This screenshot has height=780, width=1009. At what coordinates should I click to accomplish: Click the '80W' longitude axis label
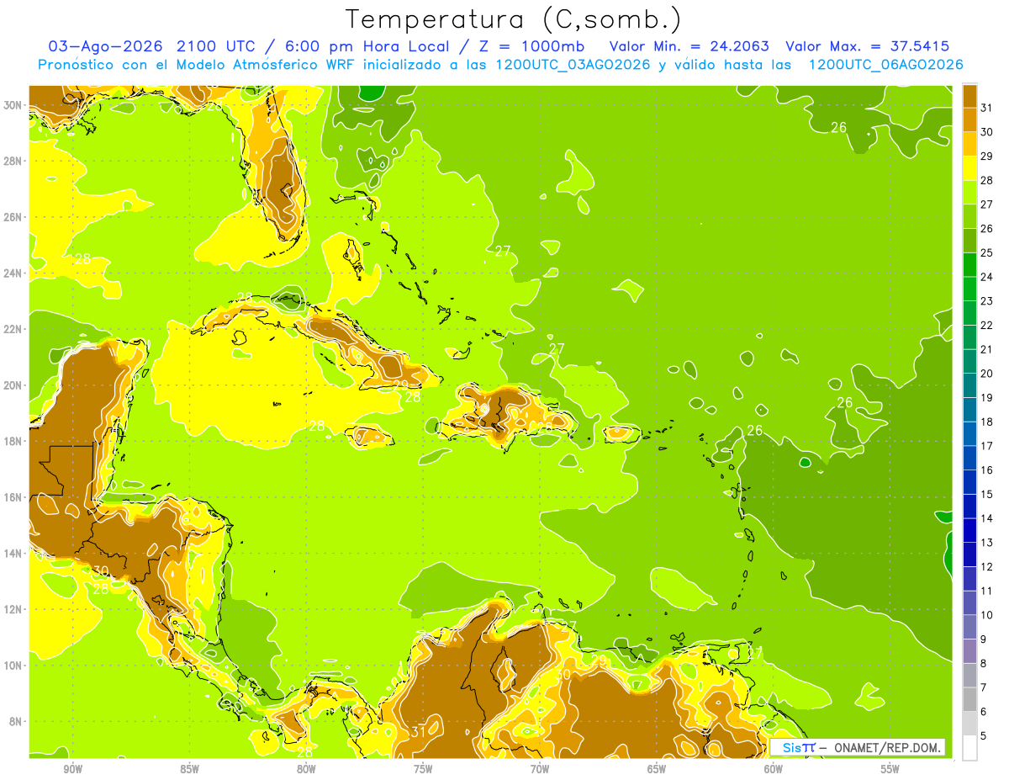306,769
